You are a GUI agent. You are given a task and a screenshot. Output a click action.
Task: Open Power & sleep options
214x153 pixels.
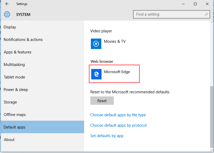pos(16,89)
